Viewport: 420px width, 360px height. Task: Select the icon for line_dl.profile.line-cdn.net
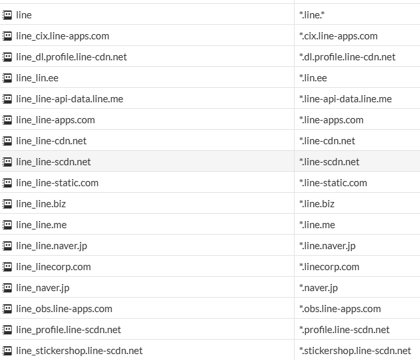coord(7,57)
